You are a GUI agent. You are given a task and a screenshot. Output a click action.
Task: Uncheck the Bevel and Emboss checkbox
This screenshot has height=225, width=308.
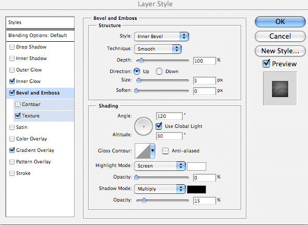(12, 93)
